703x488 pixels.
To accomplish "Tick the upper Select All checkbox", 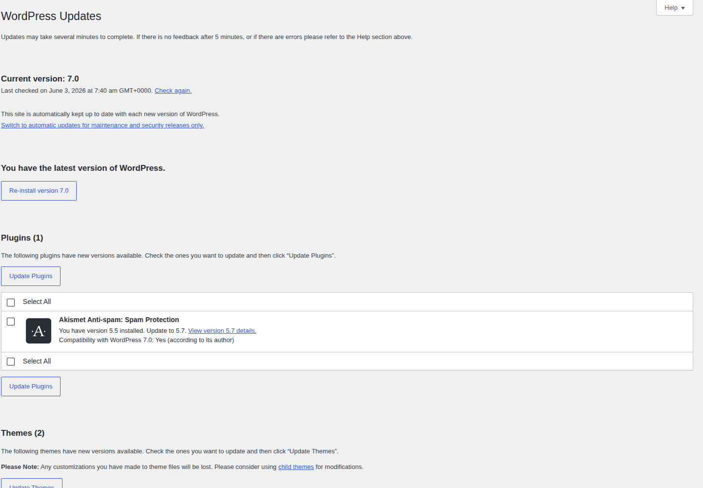I will (11, 303).
